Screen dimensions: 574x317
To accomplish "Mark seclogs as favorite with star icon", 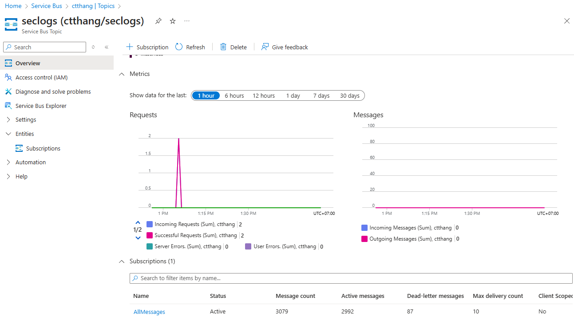I will [x=173, y=21].
